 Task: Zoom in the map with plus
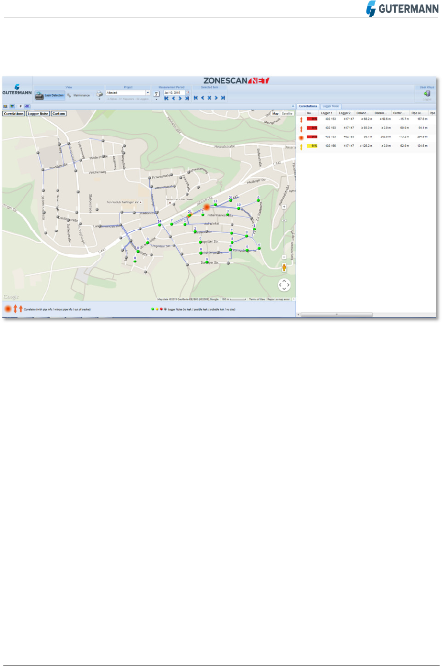click(284, 207)
